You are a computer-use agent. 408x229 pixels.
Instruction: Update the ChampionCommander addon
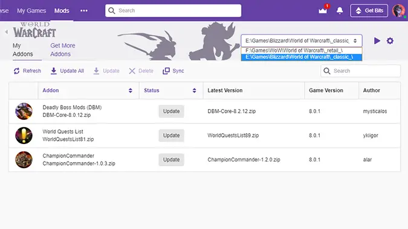[x=171, y=160]
